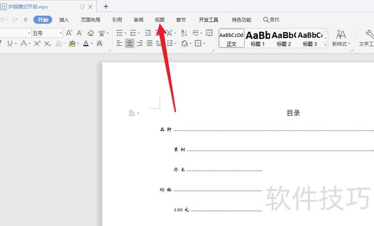The height and width of the screenshot is (226, 374).
Task: Apply the 正文 style
Action: (x=231, y=38)
